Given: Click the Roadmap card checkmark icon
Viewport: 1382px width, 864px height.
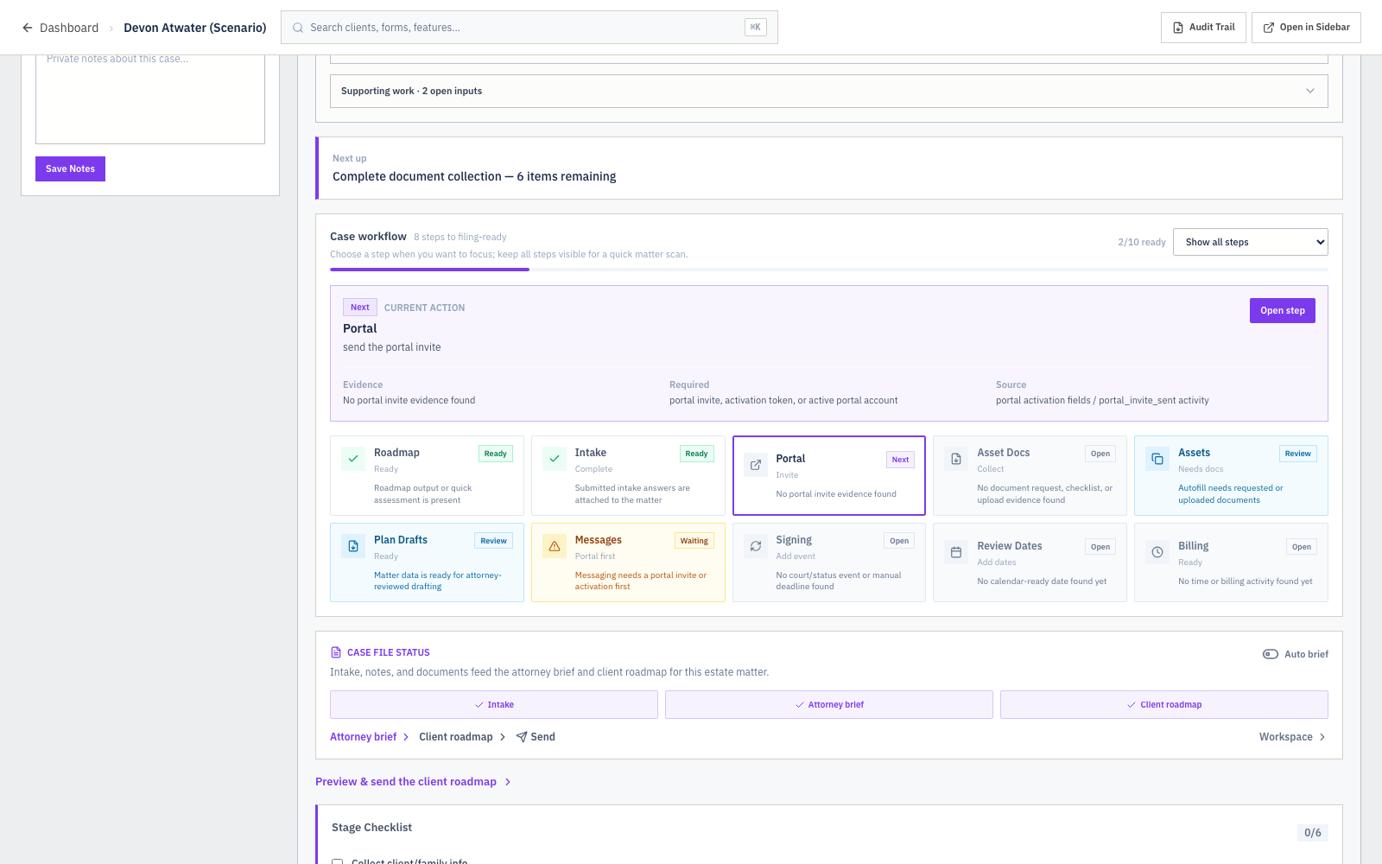Looking at the screenshot, I should (x=353, y=459).
